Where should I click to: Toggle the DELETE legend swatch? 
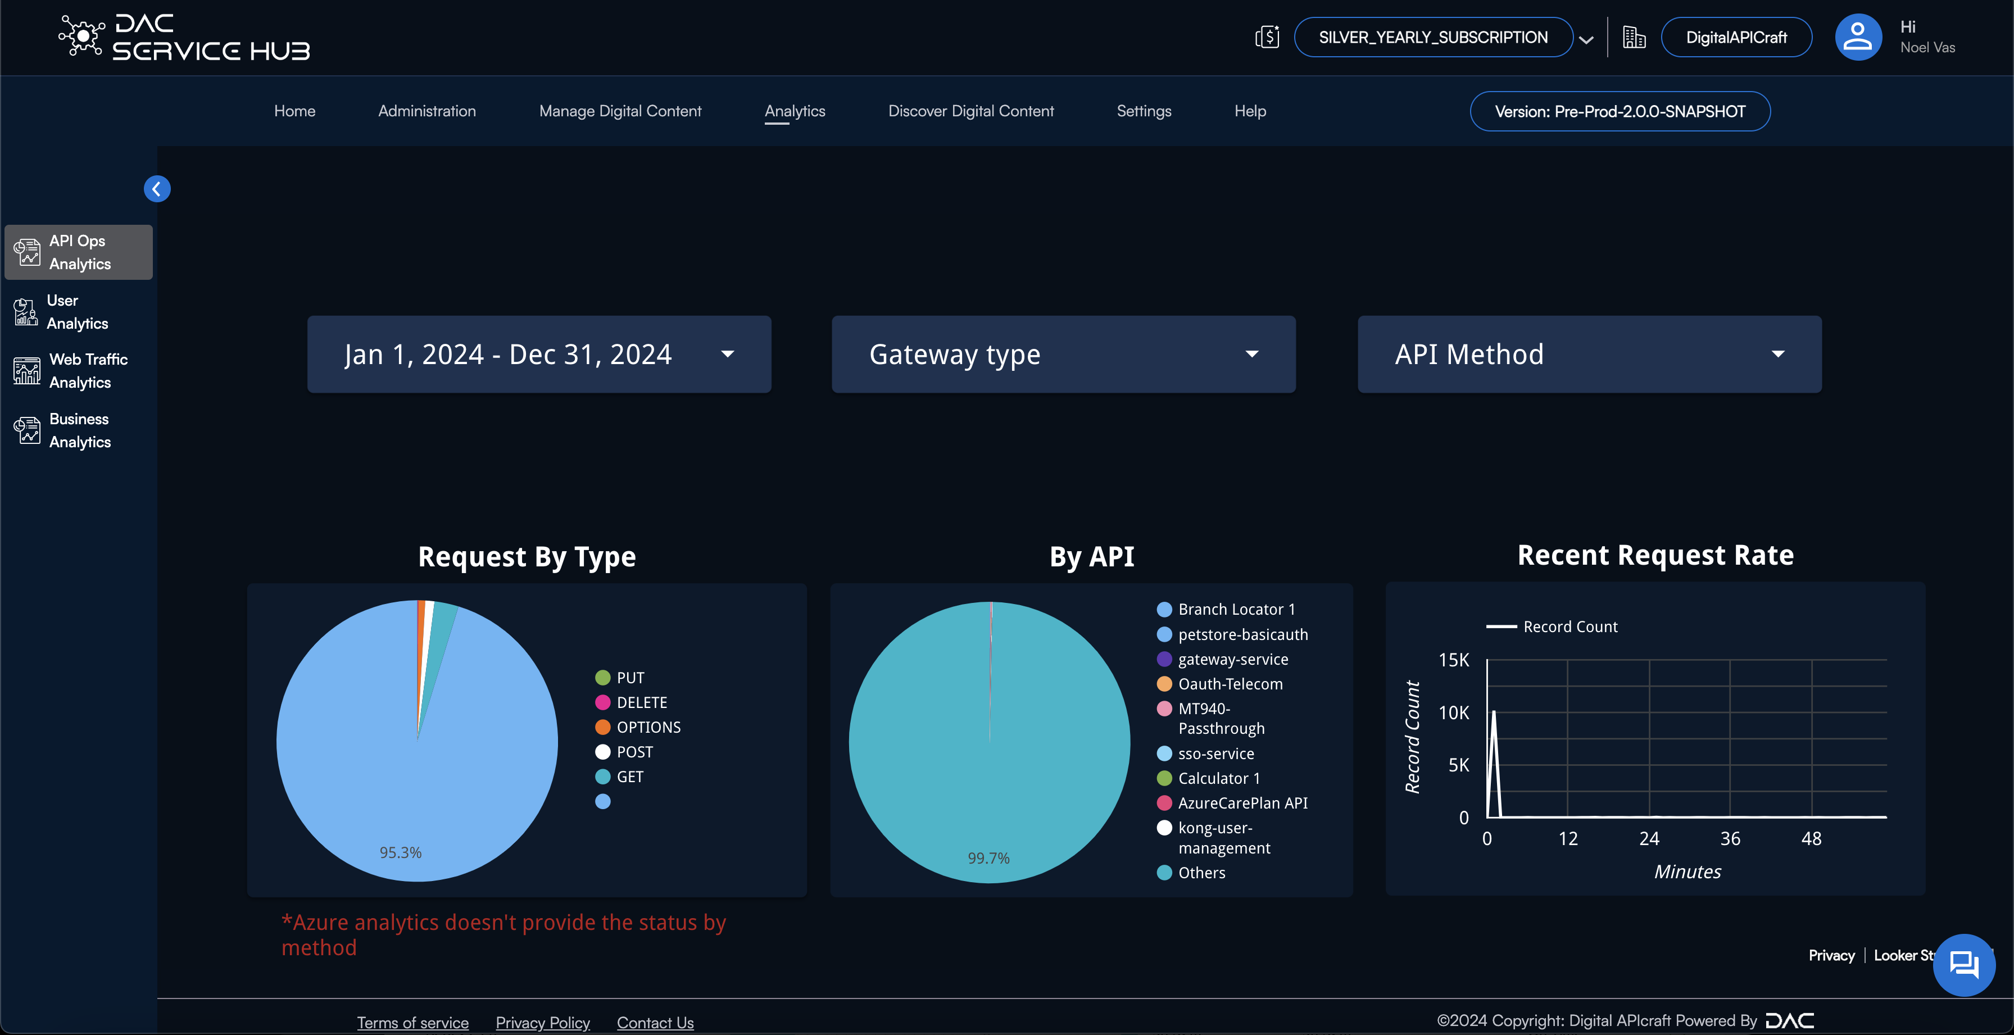[603, 703]
